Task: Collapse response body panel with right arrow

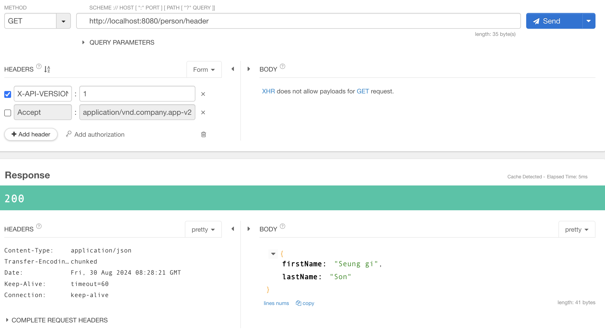Action: coord(249,229)
